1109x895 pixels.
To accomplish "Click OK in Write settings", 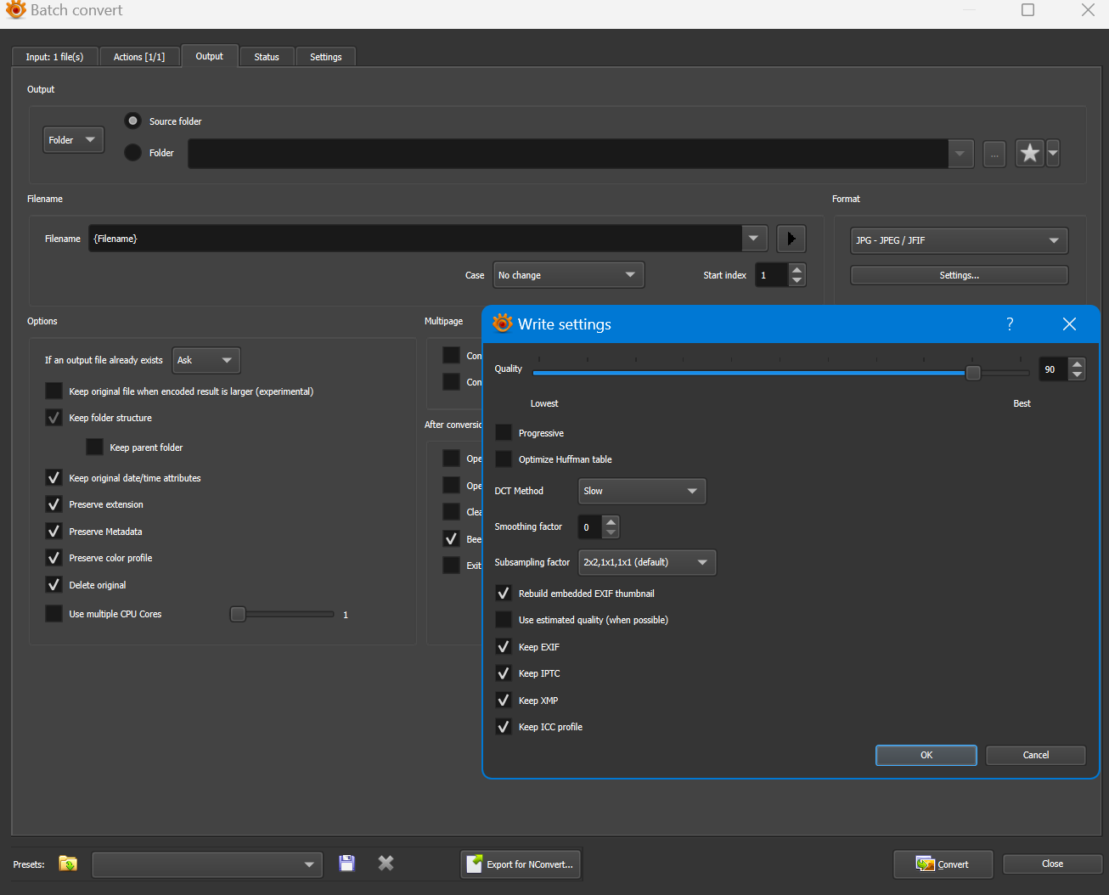I will (x=926, y=755).
